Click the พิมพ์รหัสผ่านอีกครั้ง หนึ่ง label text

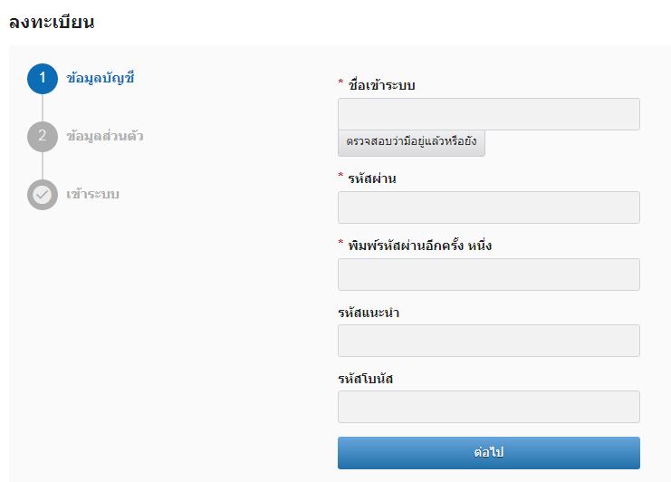click(x=419, y=246)
